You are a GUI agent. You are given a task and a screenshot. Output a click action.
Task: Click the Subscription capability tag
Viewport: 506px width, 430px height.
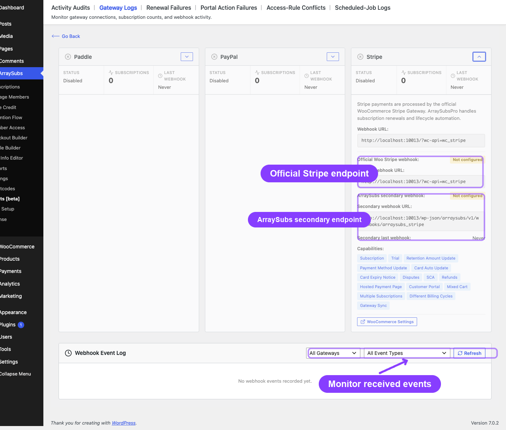[x=372, y=258]
